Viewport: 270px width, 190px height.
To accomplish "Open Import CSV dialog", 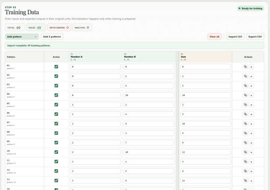I will [x=235, y=37].
